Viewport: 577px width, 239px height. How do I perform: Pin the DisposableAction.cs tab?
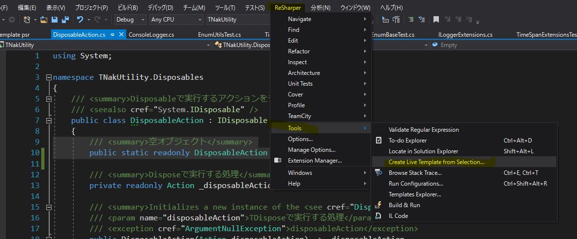[x=113, y=35]
